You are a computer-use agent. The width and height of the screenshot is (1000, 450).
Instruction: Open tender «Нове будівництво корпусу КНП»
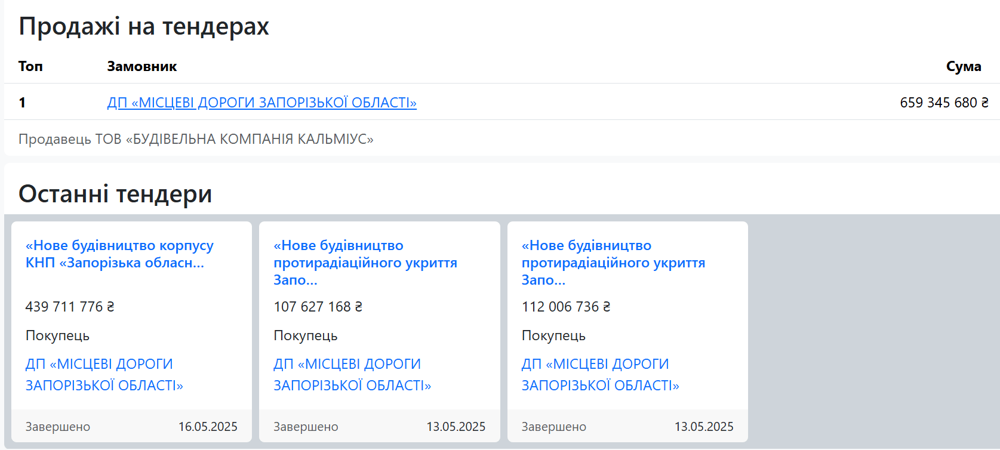119,254
